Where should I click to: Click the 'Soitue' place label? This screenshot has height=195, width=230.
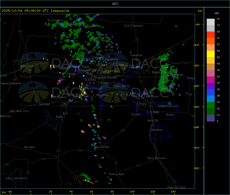coord(136,114)
